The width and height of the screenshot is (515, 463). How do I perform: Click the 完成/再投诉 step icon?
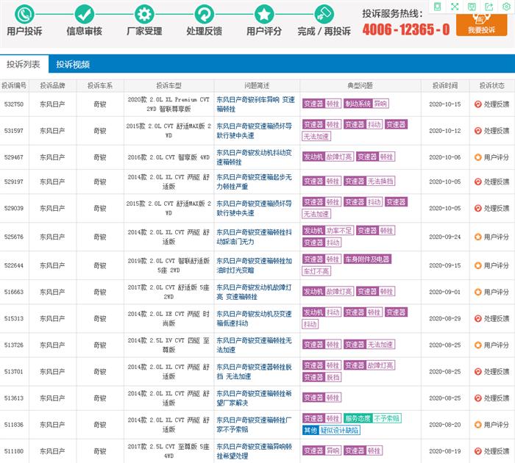tap(324, 14)
